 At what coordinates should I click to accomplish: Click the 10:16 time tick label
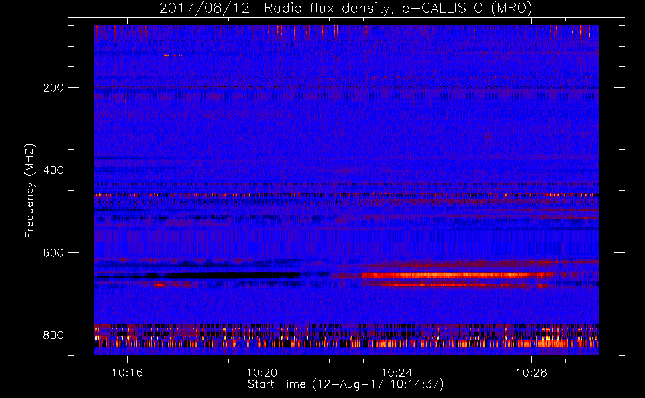click(x=127, y=373)
